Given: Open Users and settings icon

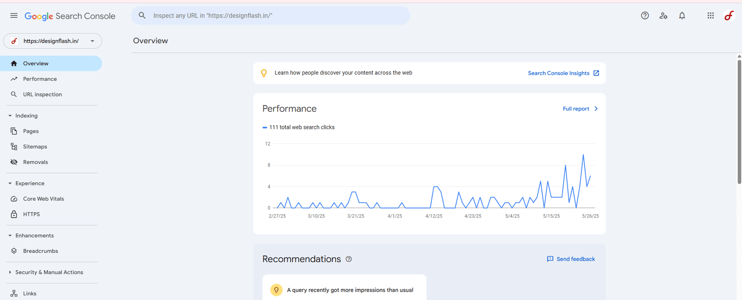Looking at the screenshot, I should tap(664, 16).
